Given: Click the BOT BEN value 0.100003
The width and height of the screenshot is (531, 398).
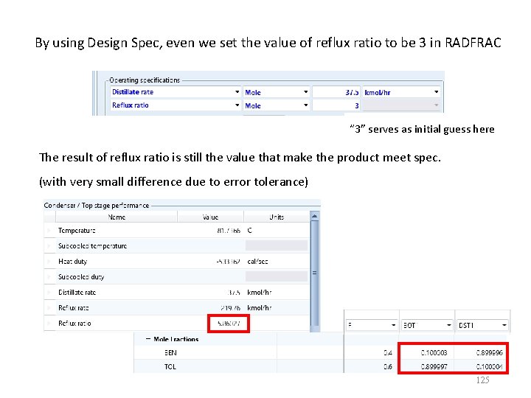Looking at the screenshot, I should coord(434,352).
